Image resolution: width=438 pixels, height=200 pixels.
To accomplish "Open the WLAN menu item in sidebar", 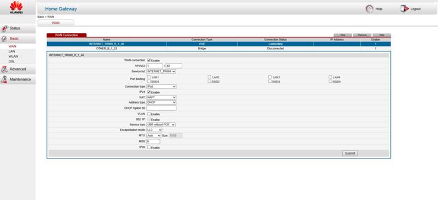I will (13, 56).
